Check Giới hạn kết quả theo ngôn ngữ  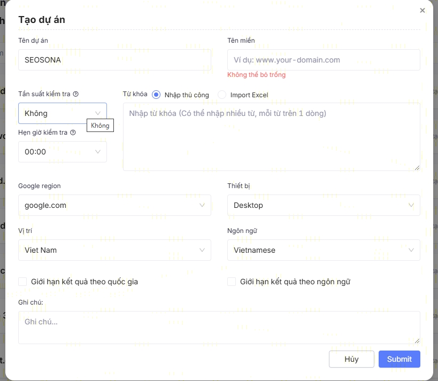coord(232,282)
